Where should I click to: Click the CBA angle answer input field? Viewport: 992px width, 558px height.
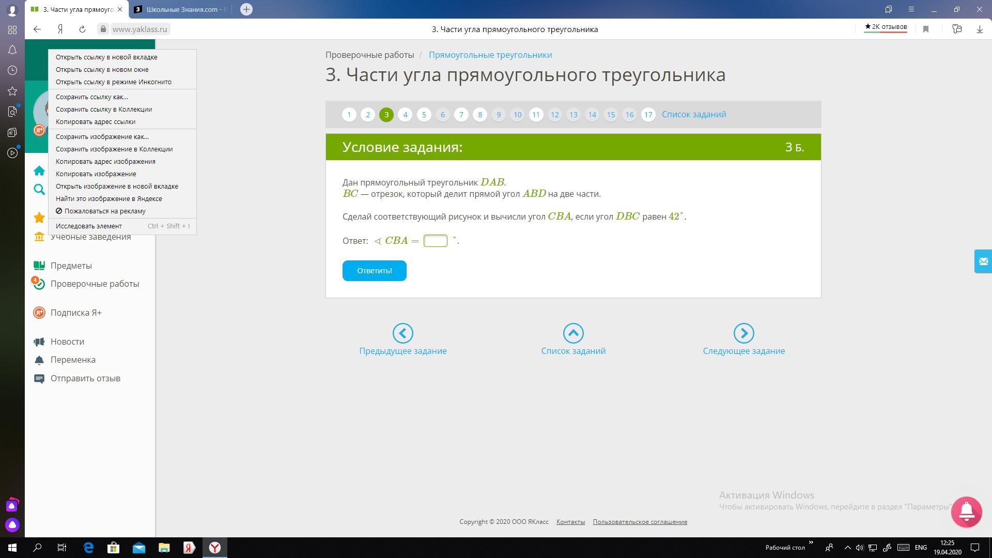pos(435,241)
